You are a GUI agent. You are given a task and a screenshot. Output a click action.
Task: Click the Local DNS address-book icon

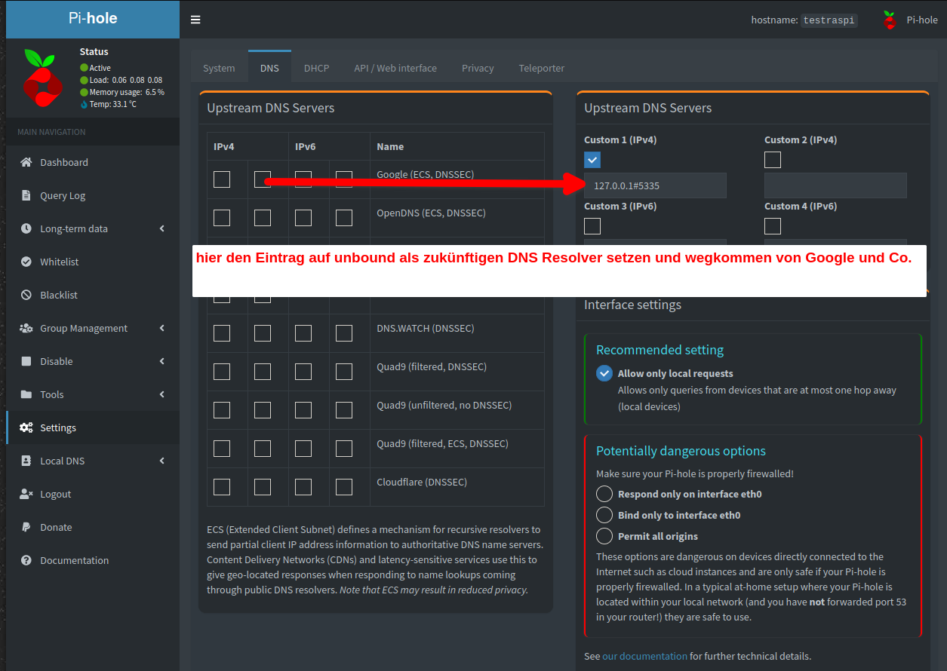[x=26, y=461]
